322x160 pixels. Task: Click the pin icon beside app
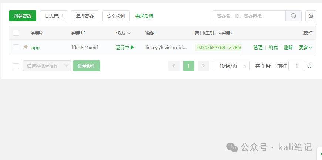[x=26, y=47]
